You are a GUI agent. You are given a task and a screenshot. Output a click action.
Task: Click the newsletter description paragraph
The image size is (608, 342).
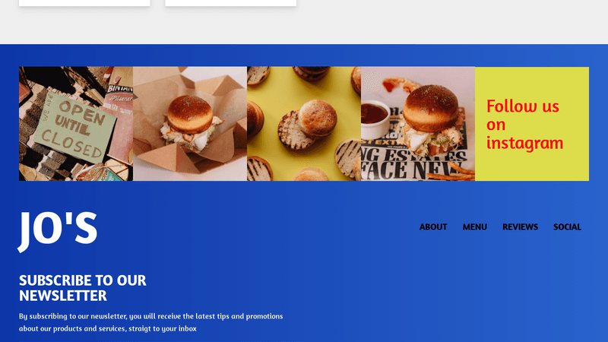tap(150, 322)
